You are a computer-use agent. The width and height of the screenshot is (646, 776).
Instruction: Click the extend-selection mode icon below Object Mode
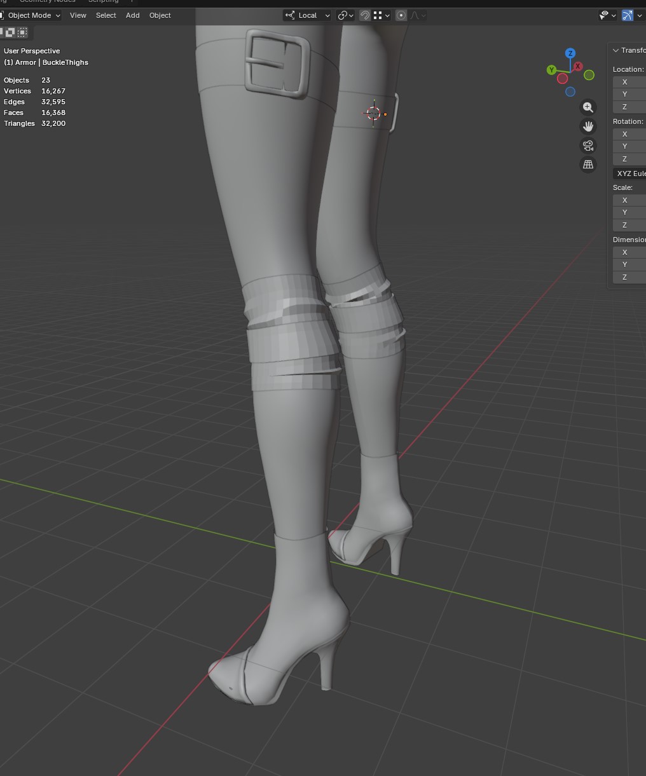[x=10, y=32]
